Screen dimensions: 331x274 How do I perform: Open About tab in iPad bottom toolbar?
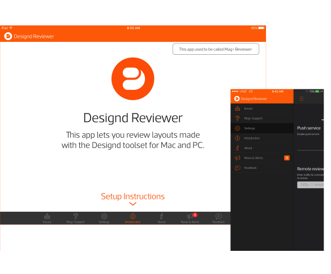161,218
